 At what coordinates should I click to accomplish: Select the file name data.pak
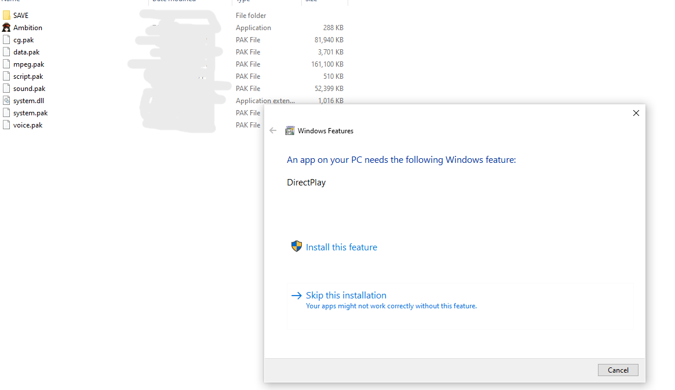(x=26, y=52)
